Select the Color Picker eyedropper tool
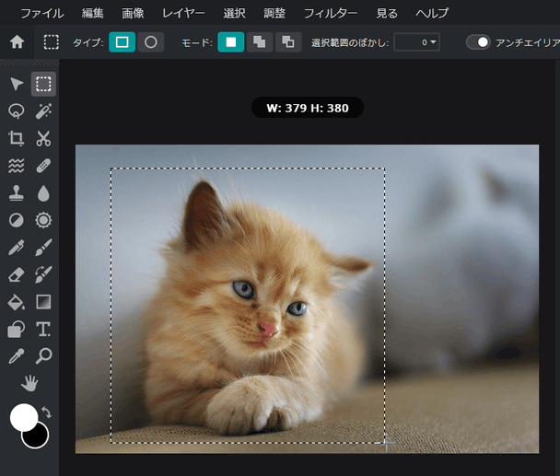The height and width of the screenshot is (476, 560). click(17, 356)
